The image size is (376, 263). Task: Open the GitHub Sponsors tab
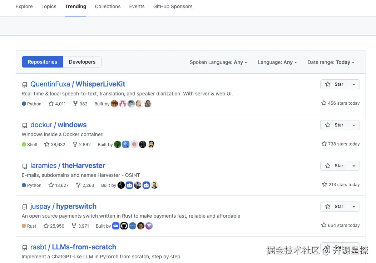coord(173,6)
